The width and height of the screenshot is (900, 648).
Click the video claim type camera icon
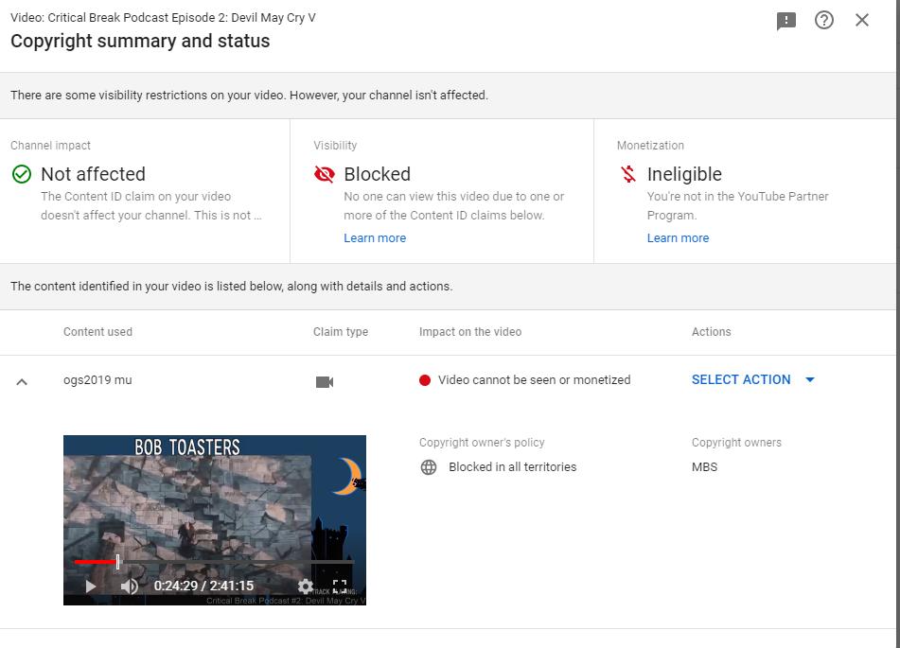(x=325, y=381)
